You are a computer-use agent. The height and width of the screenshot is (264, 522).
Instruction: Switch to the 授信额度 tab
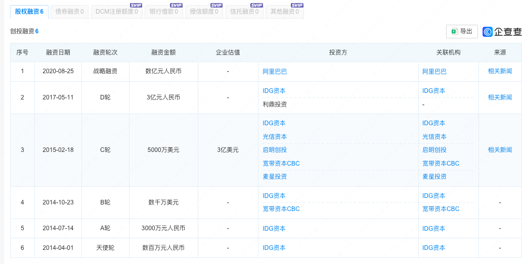204,12
